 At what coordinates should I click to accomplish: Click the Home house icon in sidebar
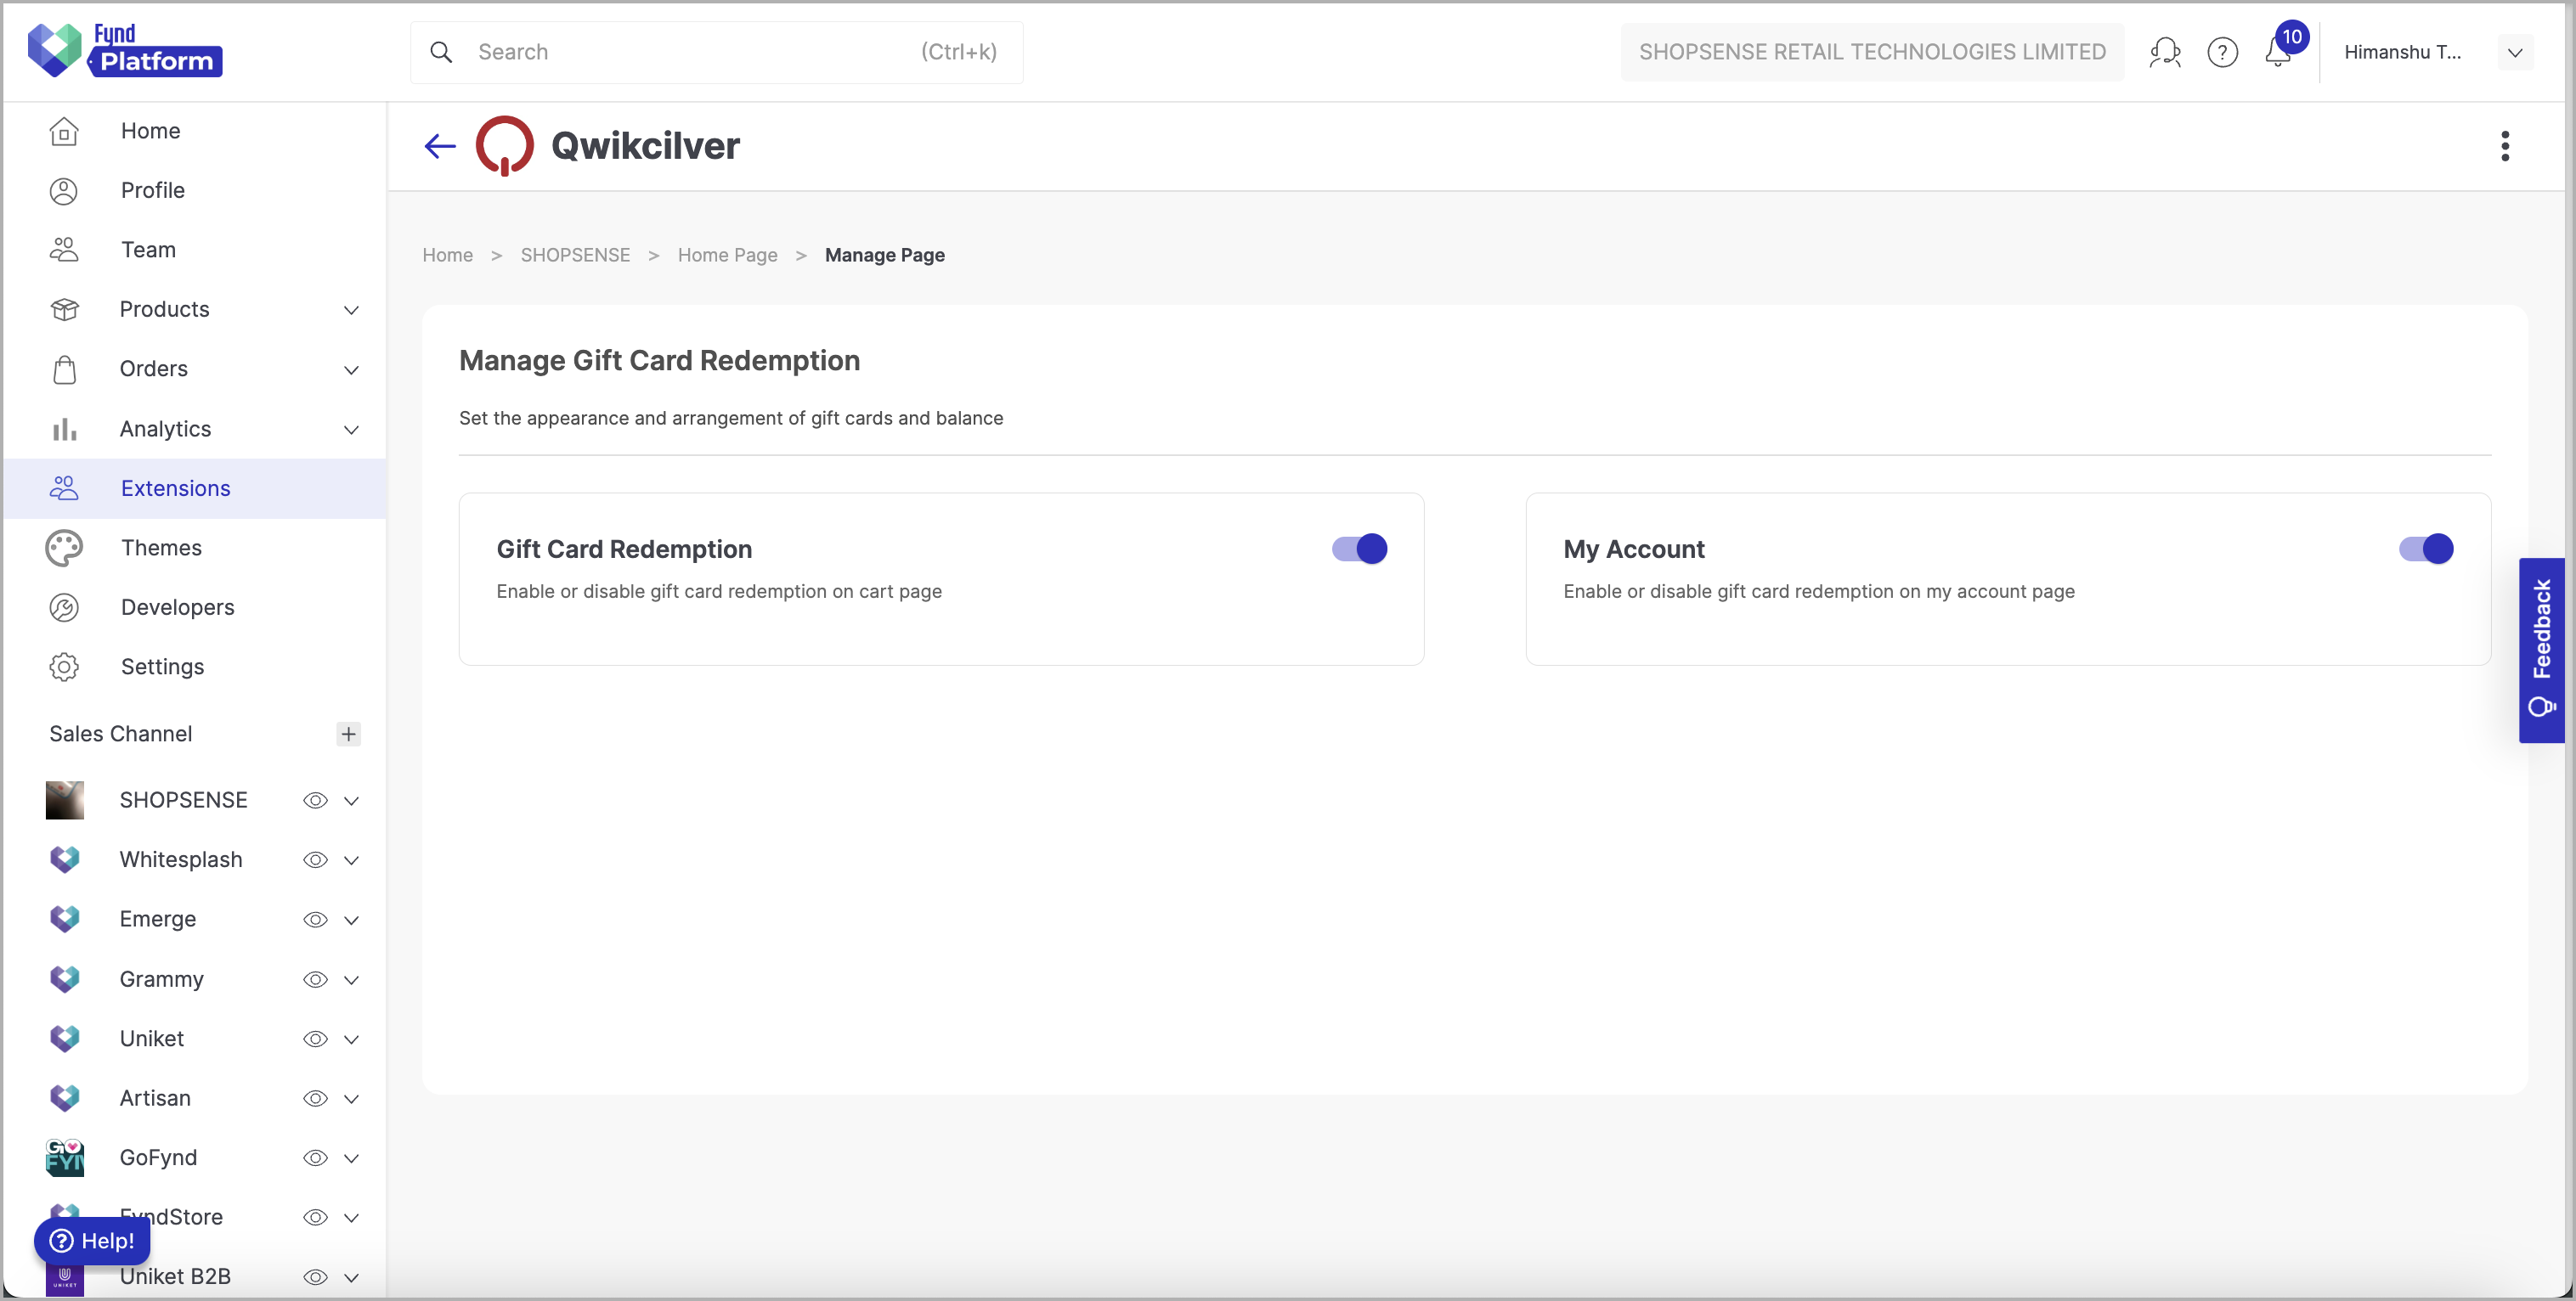[x=64, y=131]
